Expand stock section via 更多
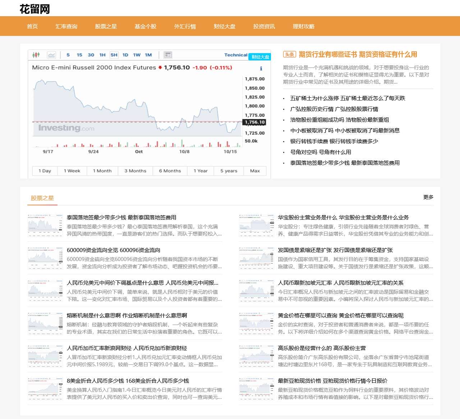Image resolution: width=460 pixels, height=419 pixels. tap(428, 197)
